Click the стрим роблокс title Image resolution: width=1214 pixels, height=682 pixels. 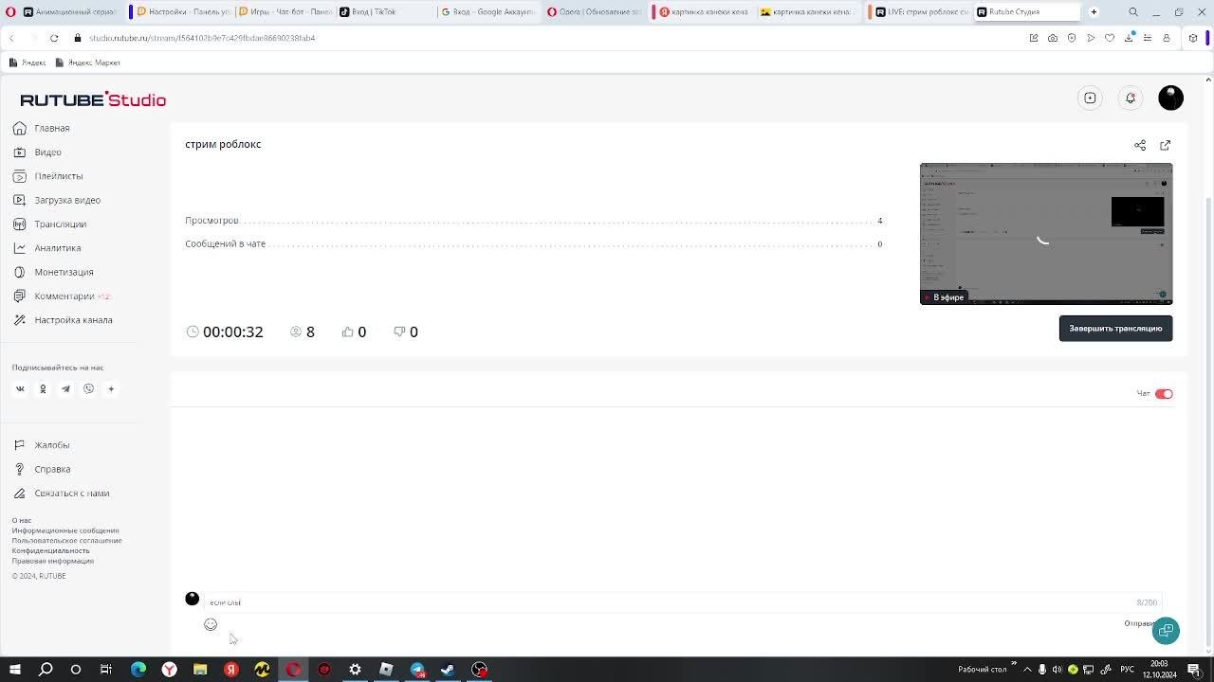point(223,144)
